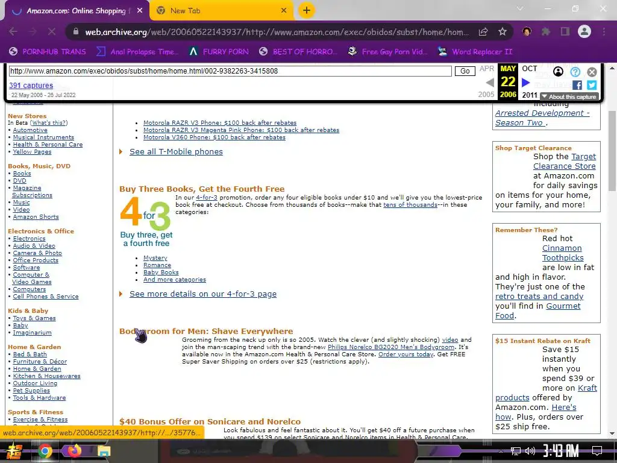The height and width of the screenshot is (463, 617).
Task: Click the page scrollbar down arrow
Action: point(612,434)
